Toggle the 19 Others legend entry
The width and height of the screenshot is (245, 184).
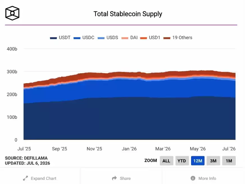(178, 38)
